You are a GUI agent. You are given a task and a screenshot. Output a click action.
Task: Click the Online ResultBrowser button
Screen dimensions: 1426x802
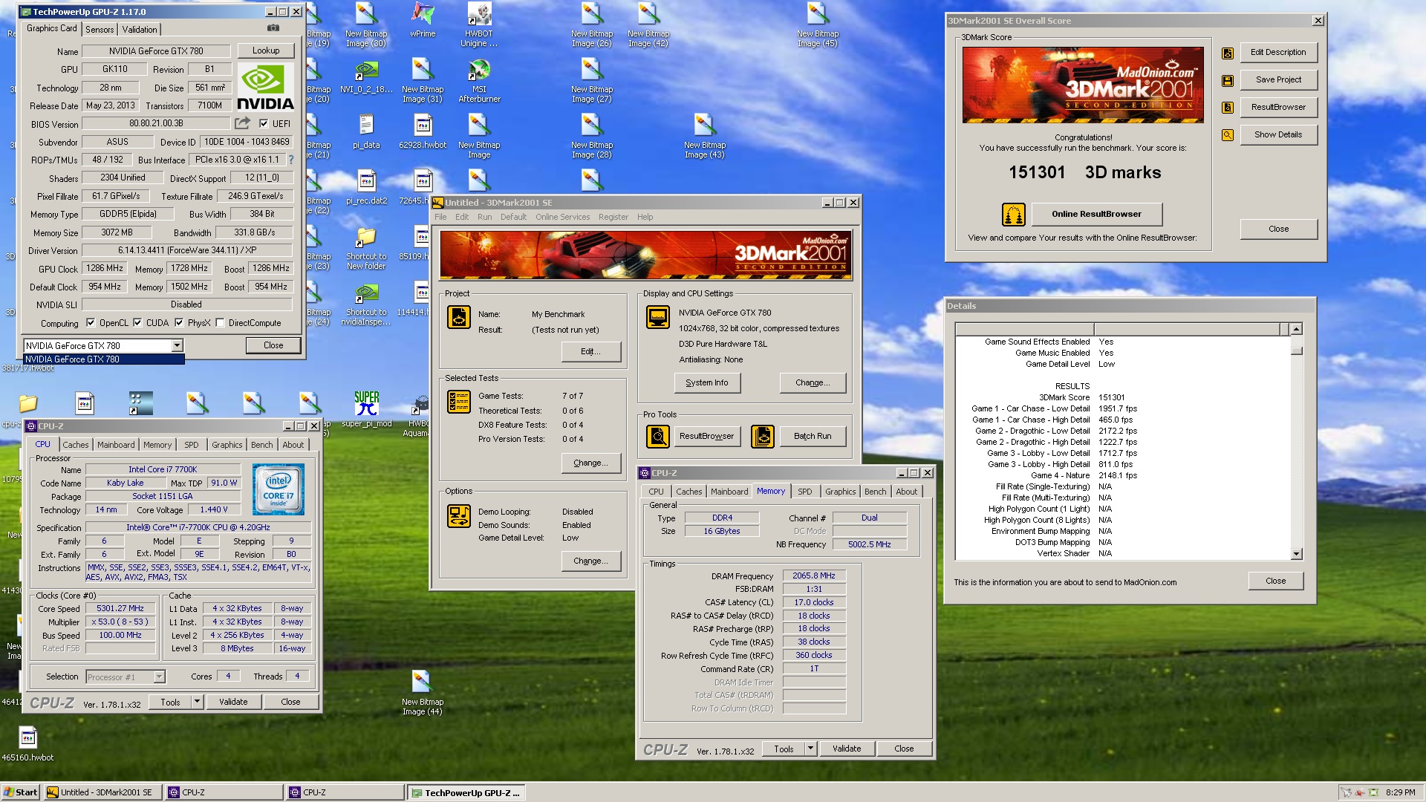[1096, 214]
